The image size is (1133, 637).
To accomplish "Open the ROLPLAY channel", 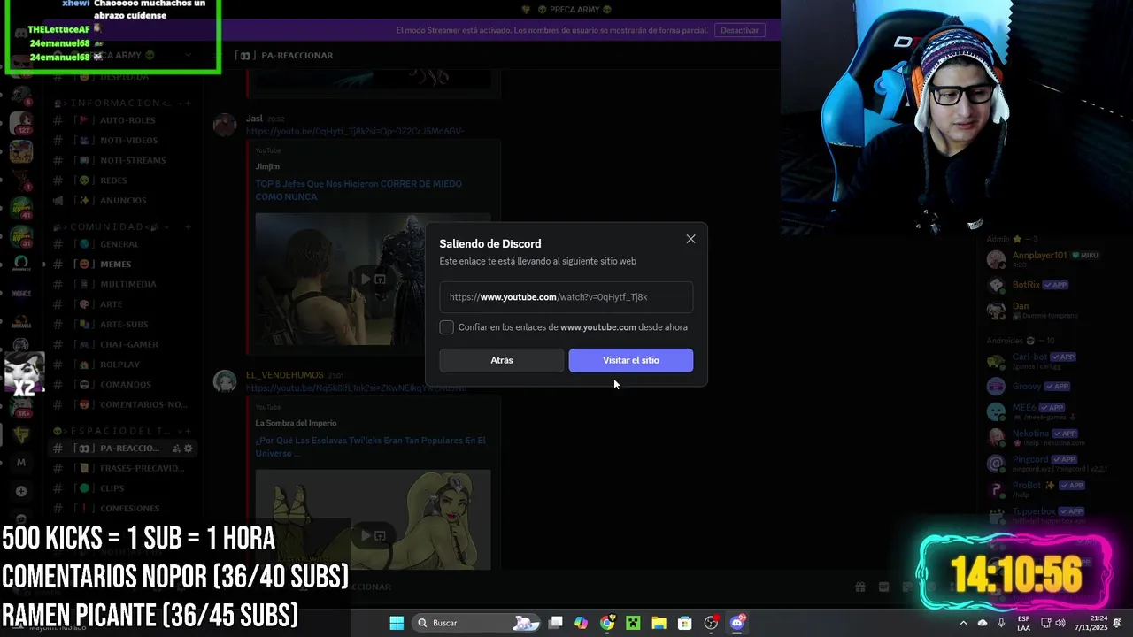I will point(122,365).
